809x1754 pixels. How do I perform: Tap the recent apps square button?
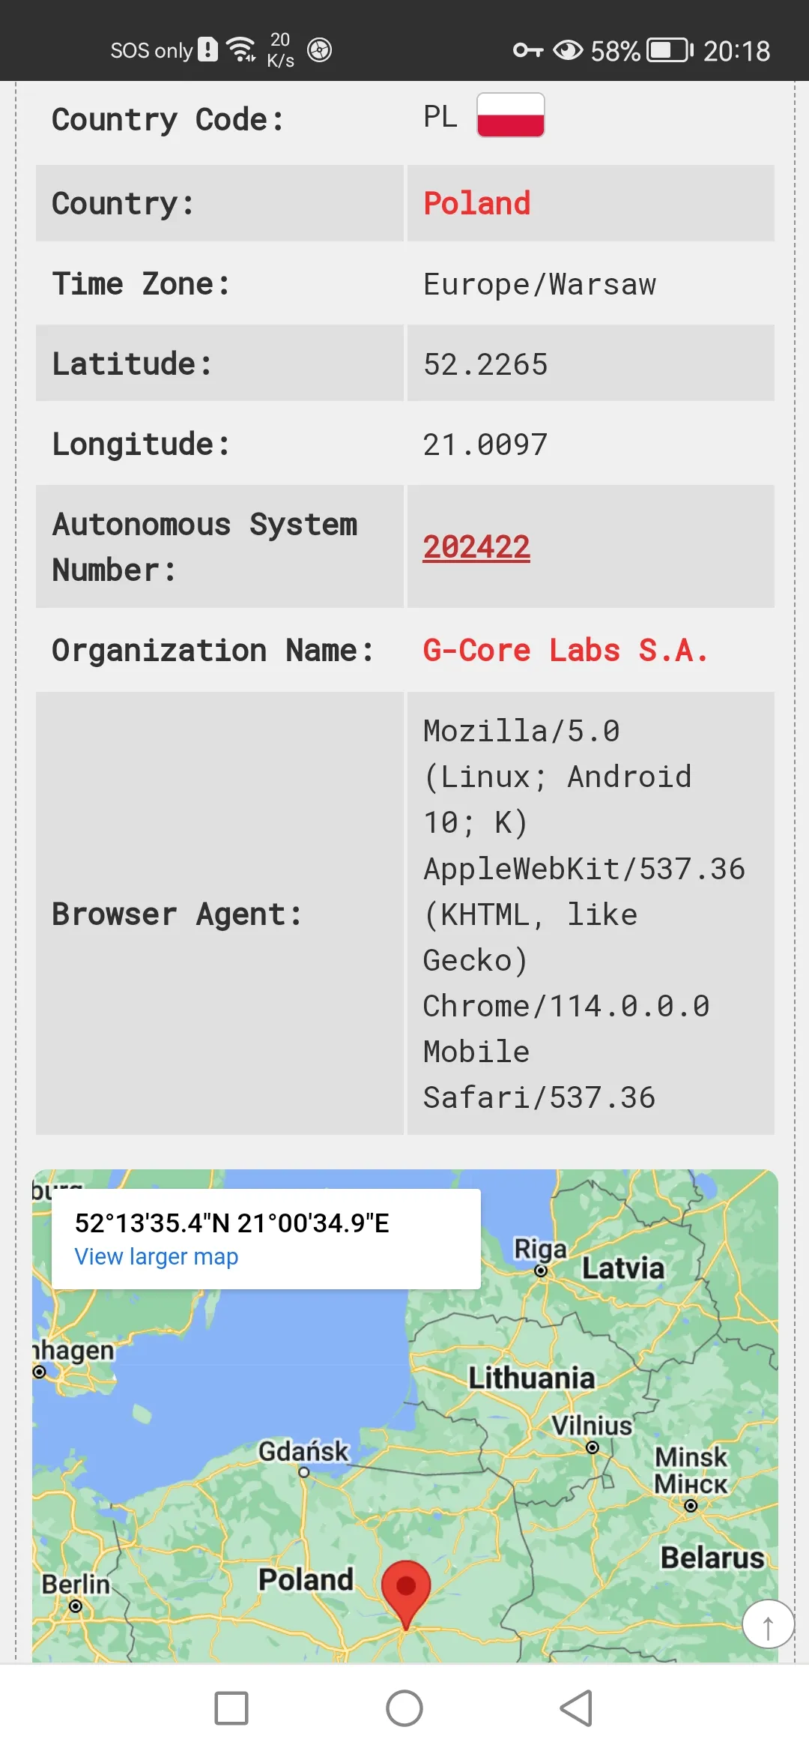231,1708
